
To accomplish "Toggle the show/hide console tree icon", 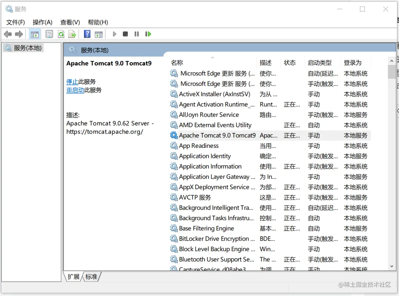I will pyautogui.click(x=34, y=34).
